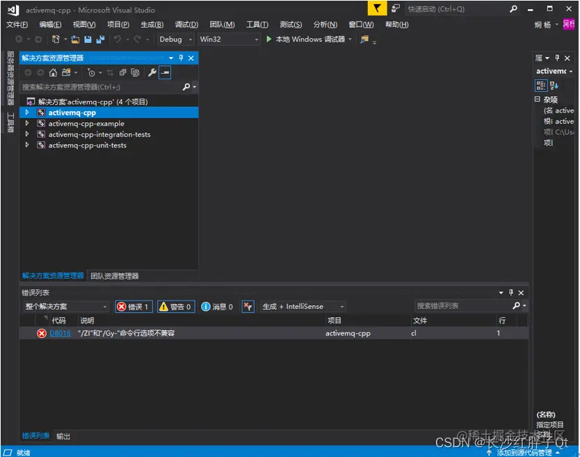Click the Save All icon
This screenshot has height=457, width=580.
(x=100, y=39)
